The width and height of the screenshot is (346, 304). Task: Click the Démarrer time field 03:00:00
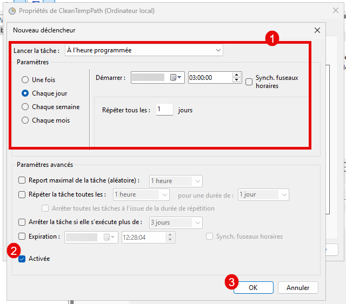coord(209,78)
